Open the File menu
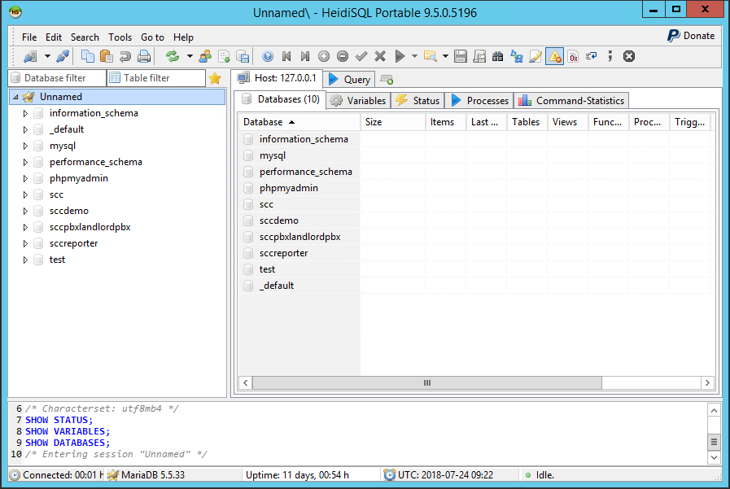 (x=29, y=37)
